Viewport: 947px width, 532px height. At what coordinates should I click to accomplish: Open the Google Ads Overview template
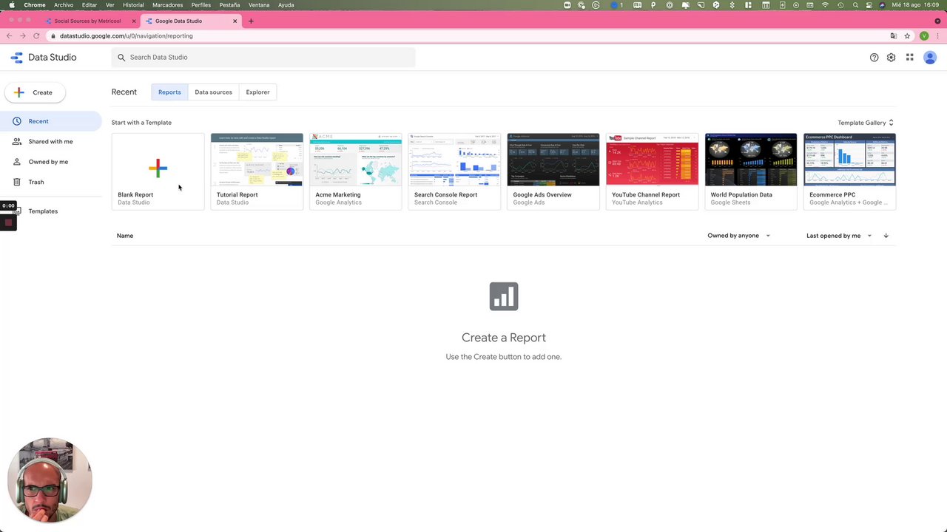tap(553, 171)
